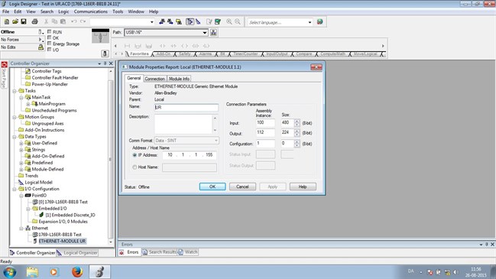This screenshot has height=279, width=496.
Task: Switch to the Connection tab
Action: pyautogui.click(x=154, y=79)
